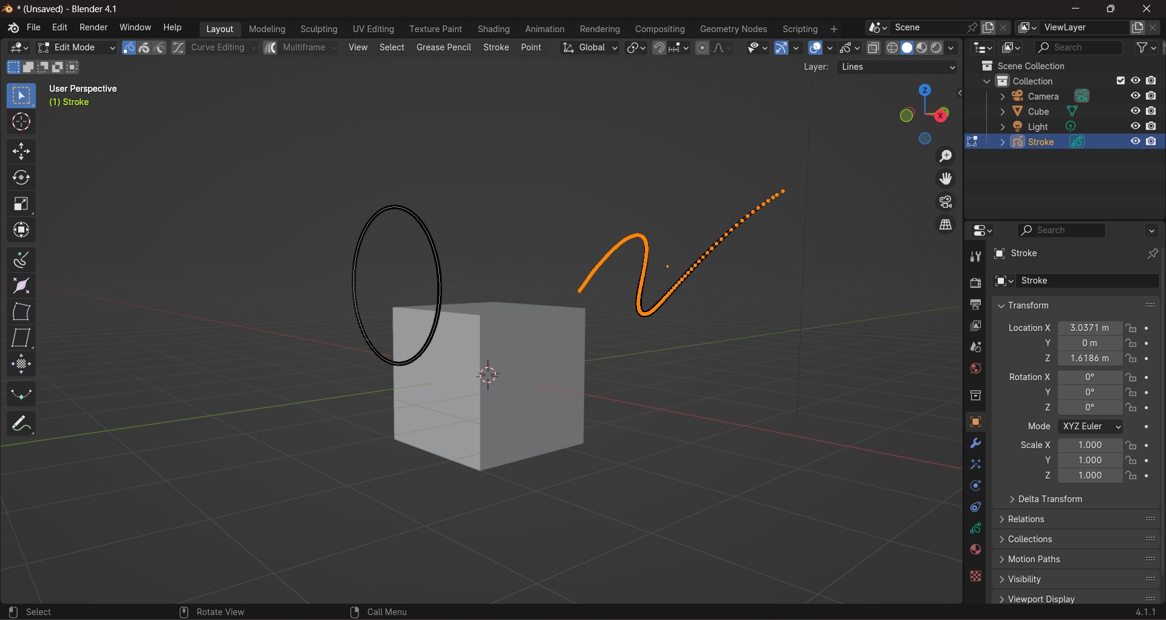Choose the Rotate tool
The height and width of the screenshot is (620, 1166).
coord(22,178)
